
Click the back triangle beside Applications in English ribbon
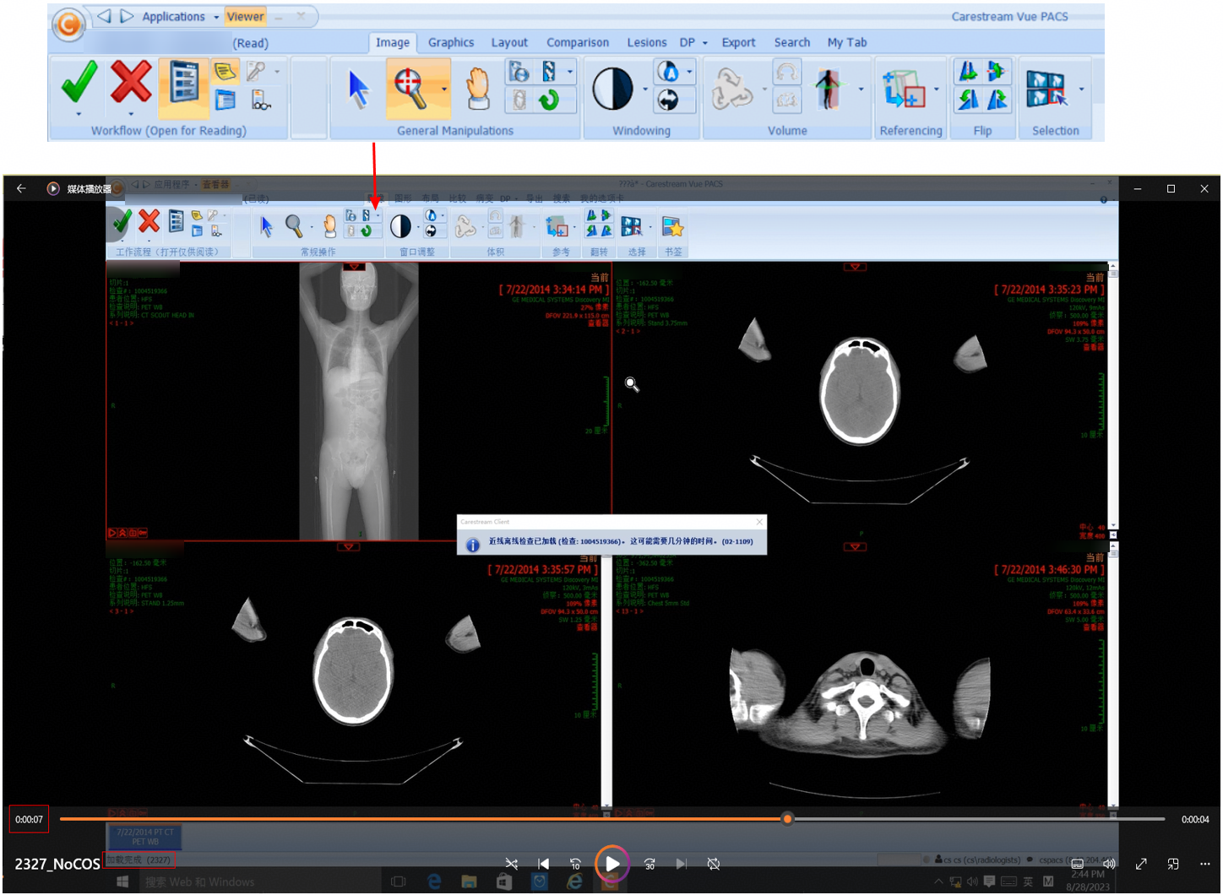105,16
